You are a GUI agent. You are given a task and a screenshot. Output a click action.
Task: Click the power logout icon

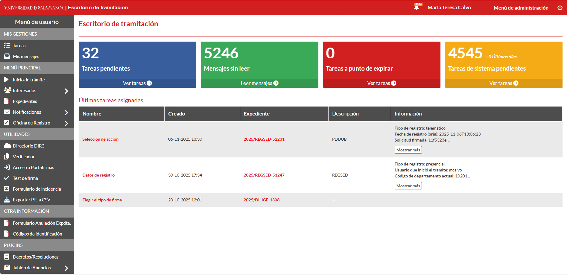pyautogui.click(x=560, y=8)
